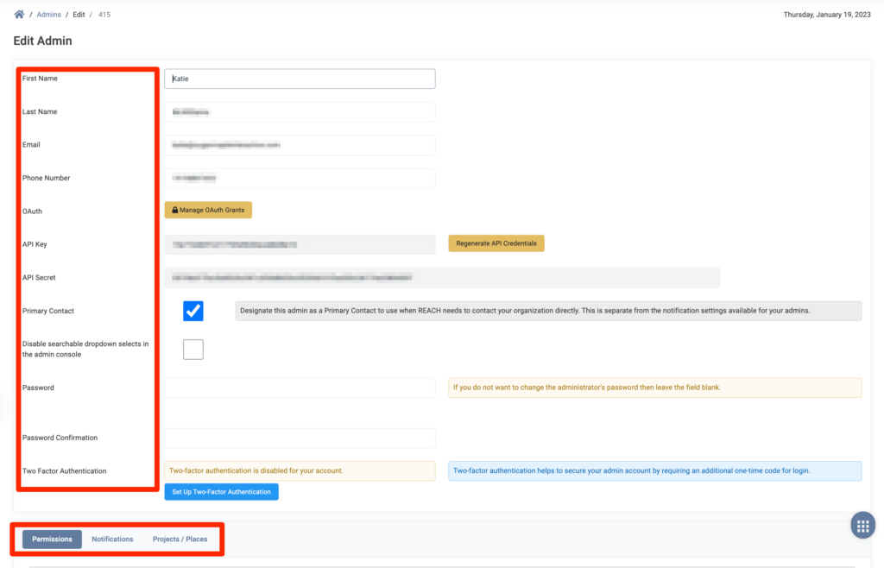Select the API Secret field value
Screen dimensions: 884x568
pos(442,278)
